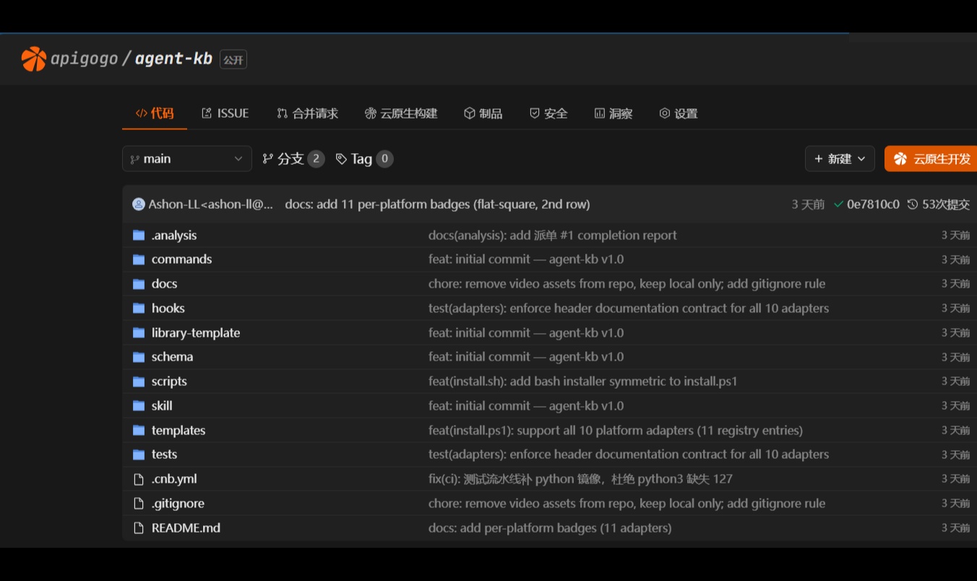View the 53次提交 commit history
Viewport: 977px width, 581px height.
[x=938, y=205]
